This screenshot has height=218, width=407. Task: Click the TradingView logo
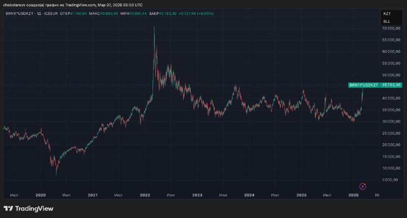[x=28, y=208]
